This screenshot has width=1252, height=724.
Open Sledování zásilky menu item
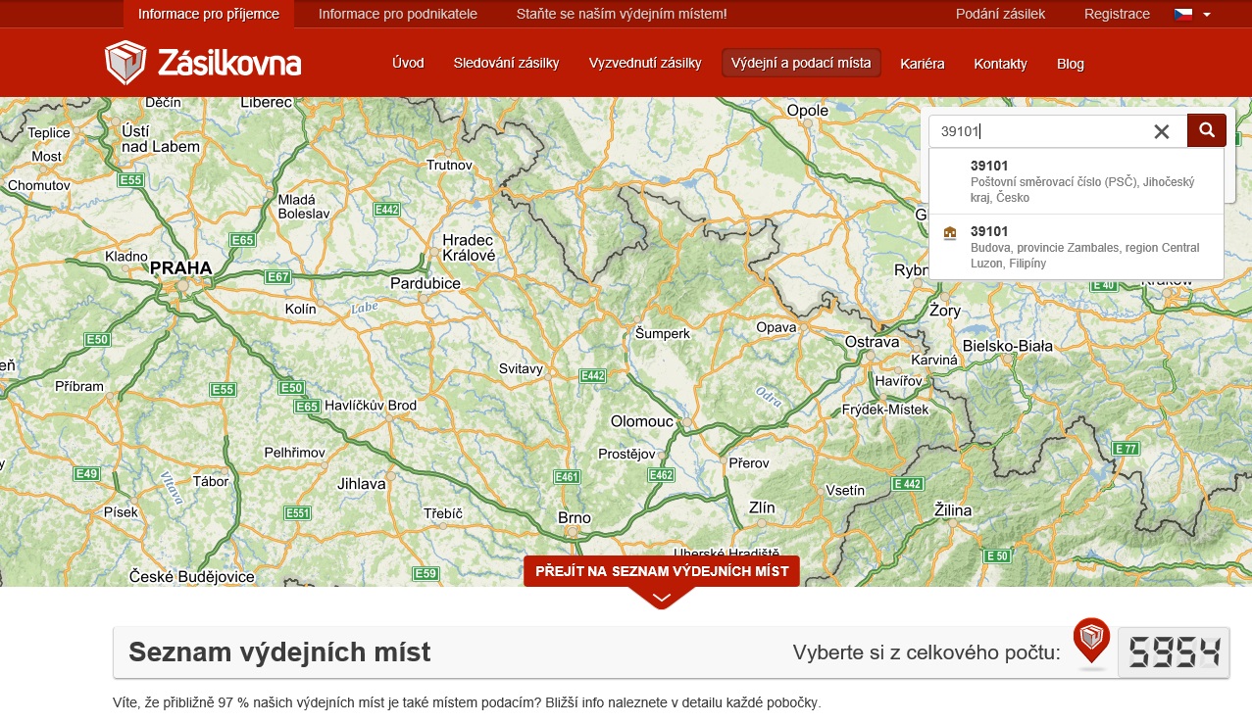pyautogui.click(x=506, y=64)
